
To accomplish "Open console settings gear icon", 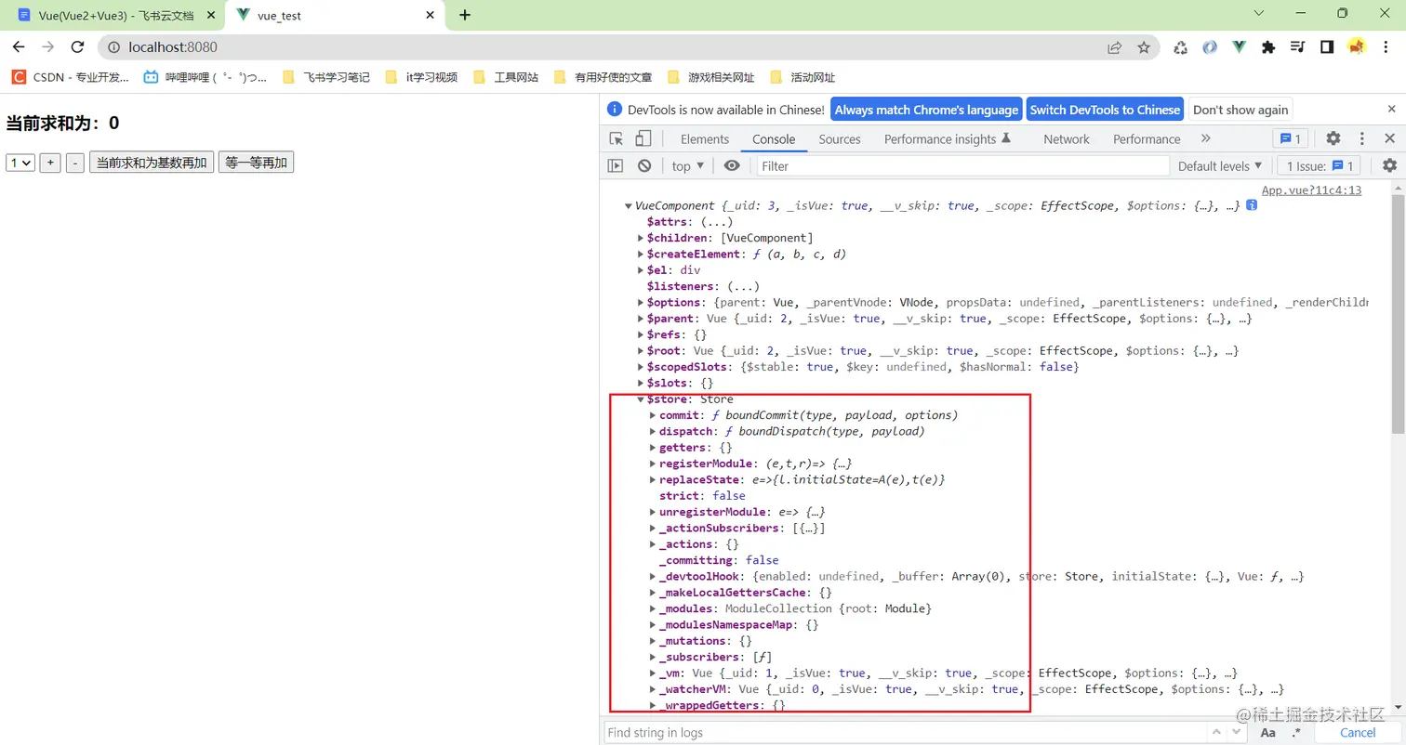I will tap(1389, 165).
